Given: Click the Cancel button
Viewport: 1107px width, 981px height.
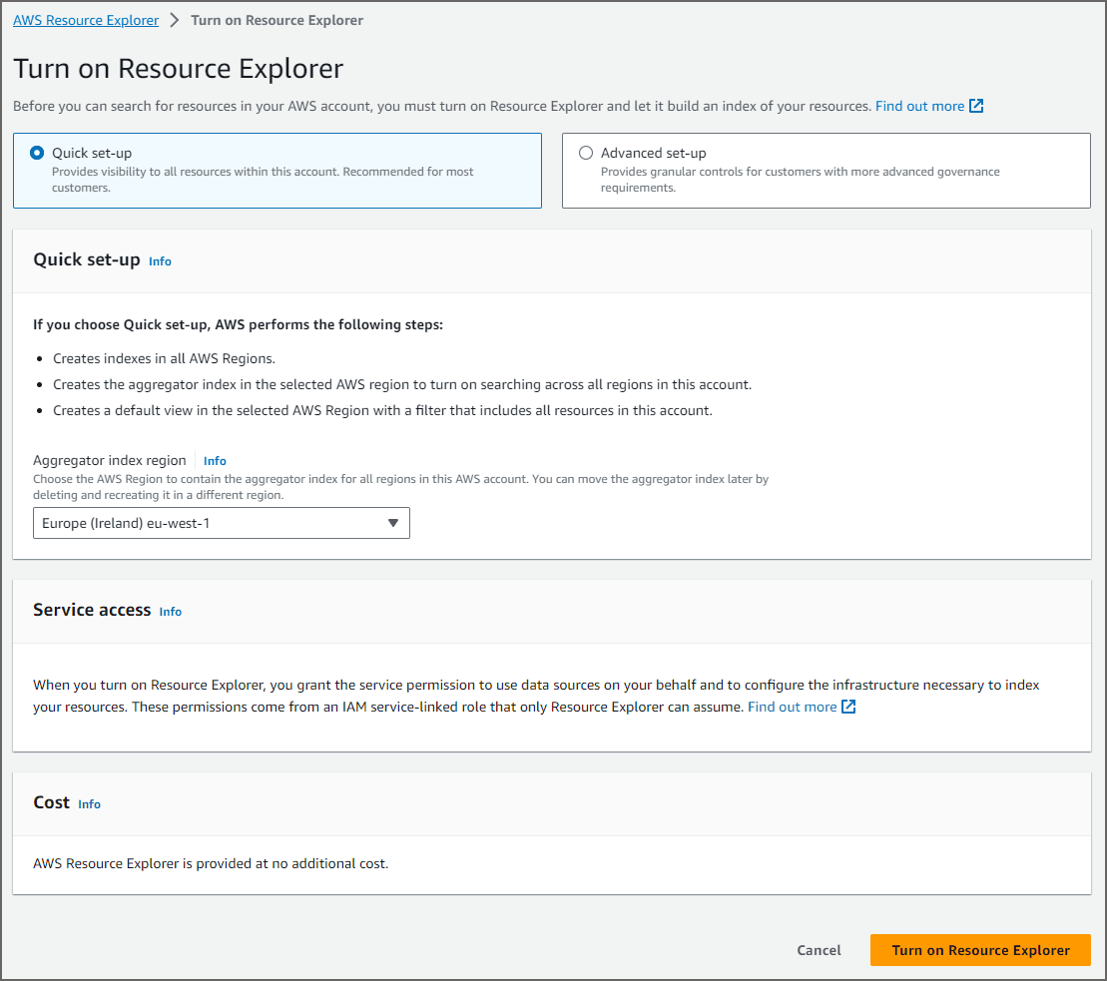Looking at the screenshot, I should coord(819,950).
